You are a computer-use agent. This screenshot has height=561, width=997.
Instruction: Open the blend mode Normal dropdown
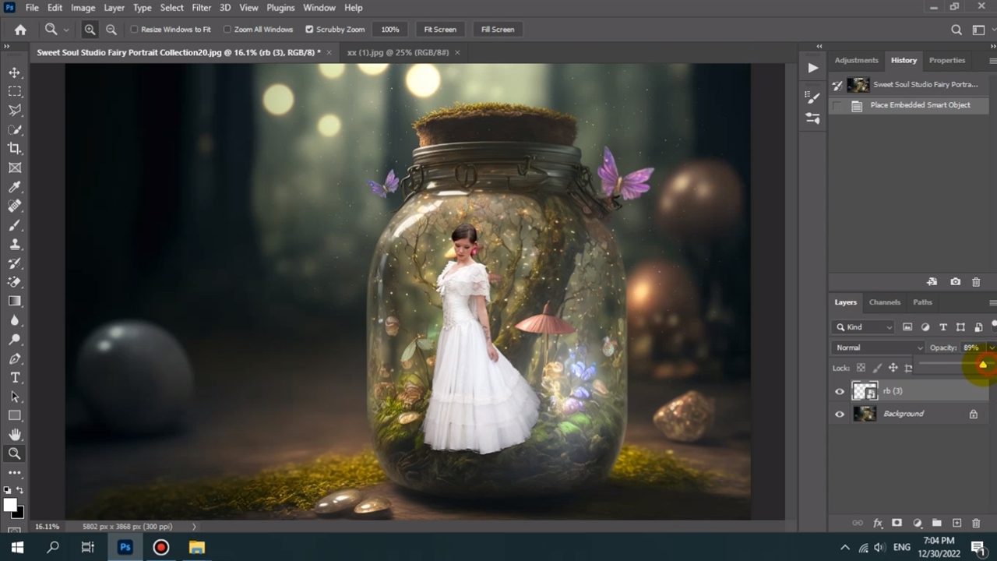[878, 348]
